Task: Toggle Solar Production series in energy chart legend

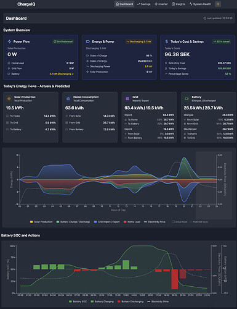Action: click(41, 222)
